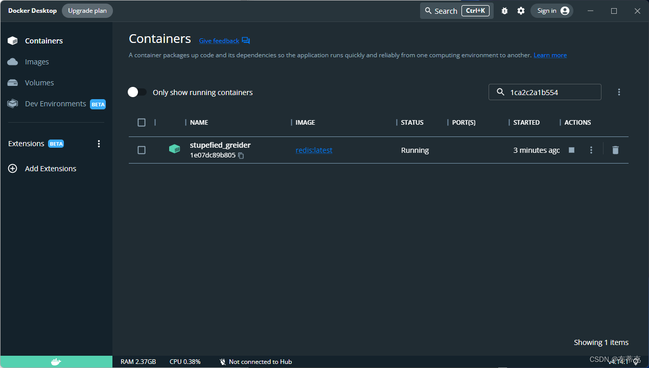
Task: Check the select all containers checkbox
Action: tap(142, 122)
